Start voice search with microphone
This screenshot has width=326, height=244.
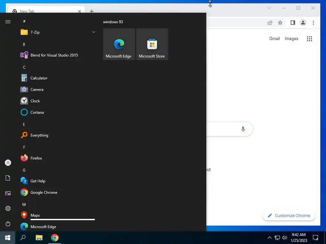tap(243, 129)
